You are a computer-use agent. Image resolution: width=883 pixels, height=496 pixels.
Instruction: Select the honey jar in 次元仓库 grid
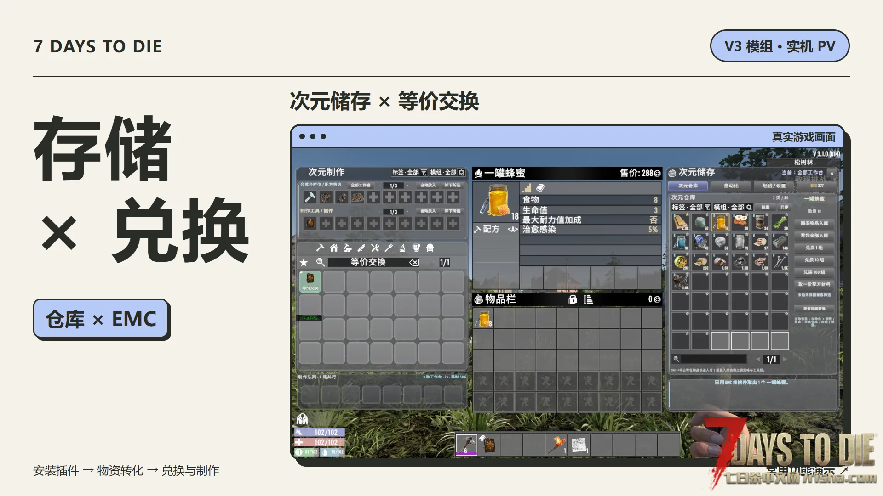[720, 222]
